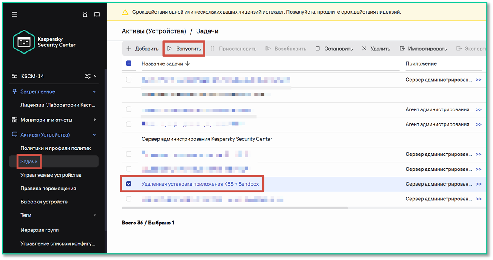Click the Импортировать button
This screenshot has height=260, width=493.
(x=423, y=49)
